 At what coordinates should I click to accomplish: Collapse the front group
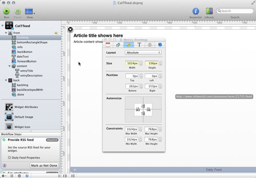click(6, 33)
